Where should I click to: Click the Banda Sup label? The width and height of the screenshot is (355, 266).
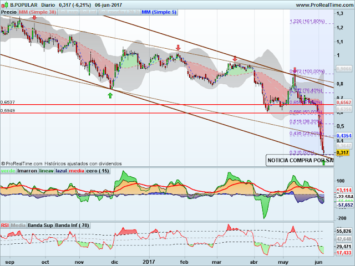point(40,226)
